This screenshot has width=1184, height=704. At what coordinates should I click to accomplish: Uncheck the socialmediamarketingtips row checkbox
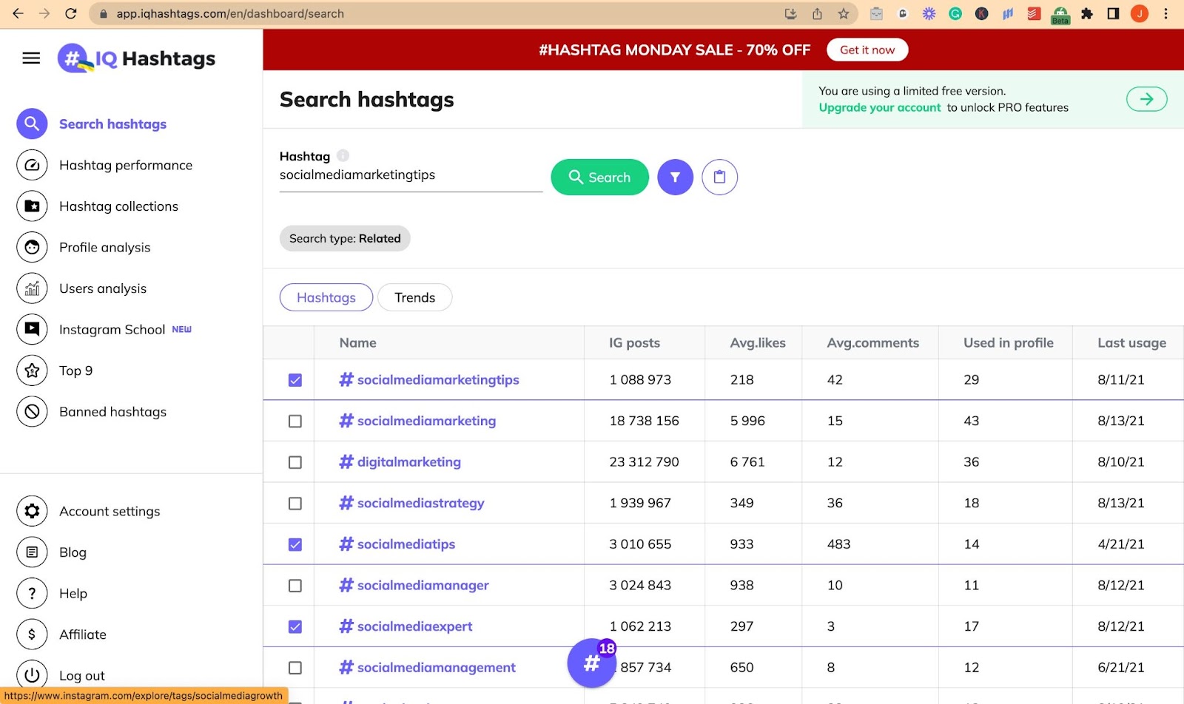coord(295,380)
